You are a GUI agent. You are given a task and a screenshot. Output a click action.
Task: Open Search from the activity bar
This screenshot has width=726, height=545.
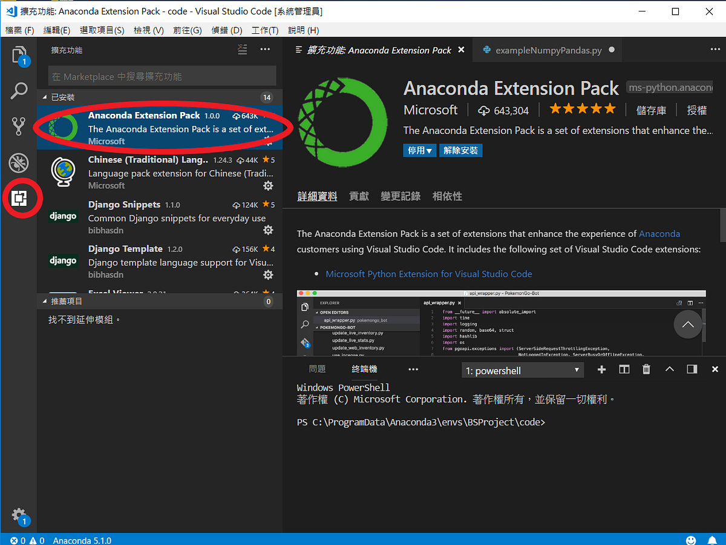tap(18, 91)
